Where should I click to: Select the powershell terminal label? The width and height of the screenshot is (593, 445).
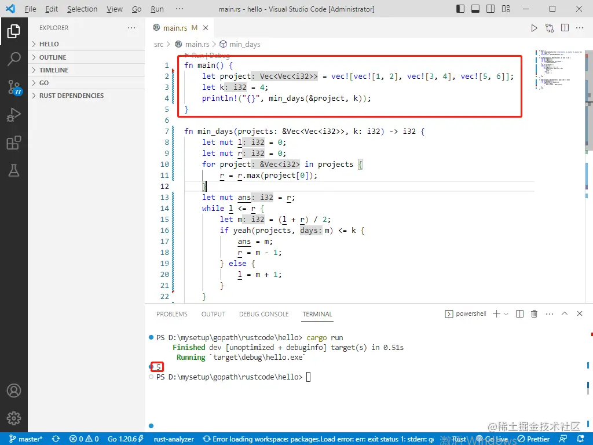coord(466,313)
